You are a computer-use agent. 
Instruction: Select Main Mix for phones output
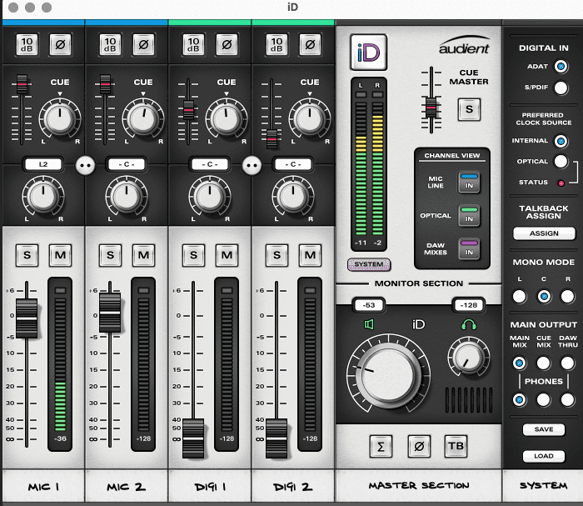520,400
